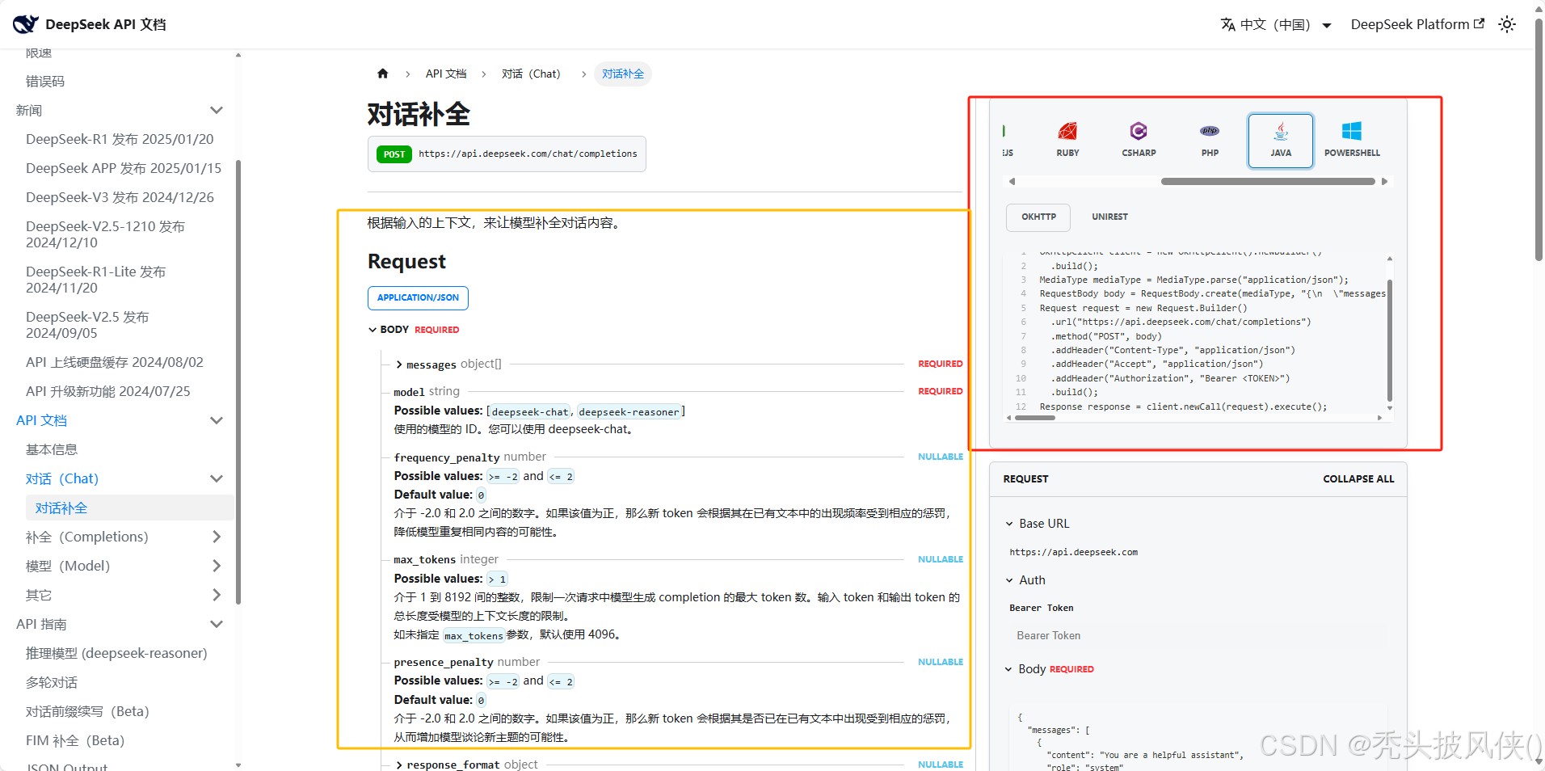Expand the messages object[] field
This screenshot has width=1545, height=771.
click(449, 364)
